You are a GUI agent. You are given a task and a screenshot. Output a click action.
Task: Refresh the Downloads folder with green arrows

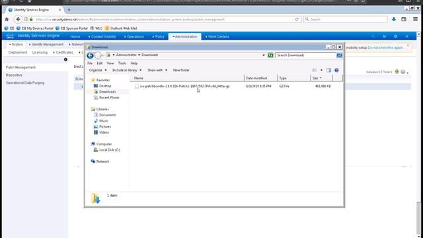pos(270,55)
